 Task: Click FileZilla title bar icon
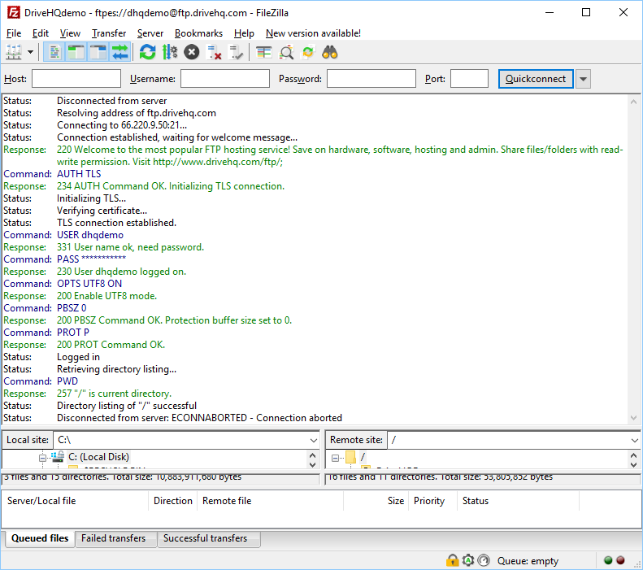[14, 13]
